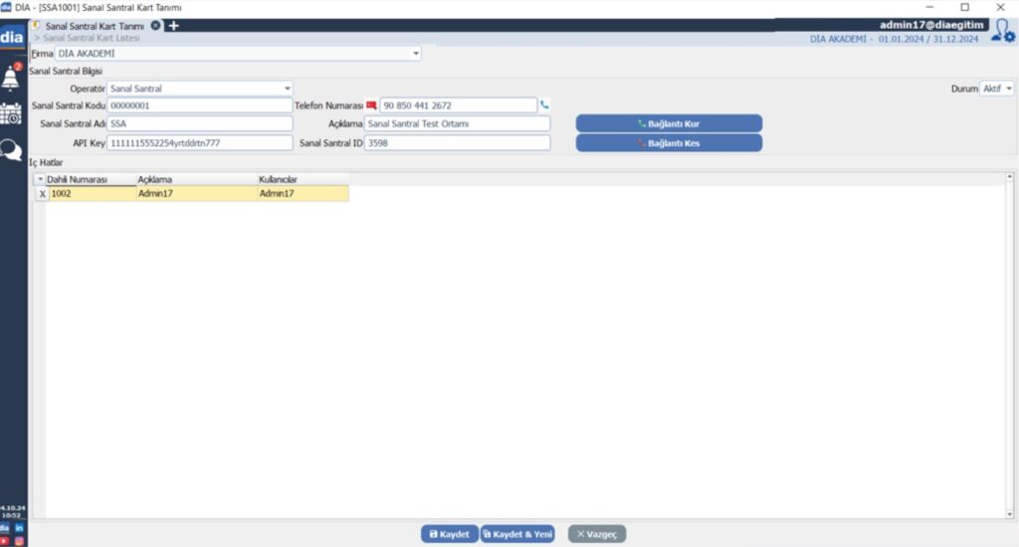
Task: Click into the API Key field
Action: pos(199,143)
